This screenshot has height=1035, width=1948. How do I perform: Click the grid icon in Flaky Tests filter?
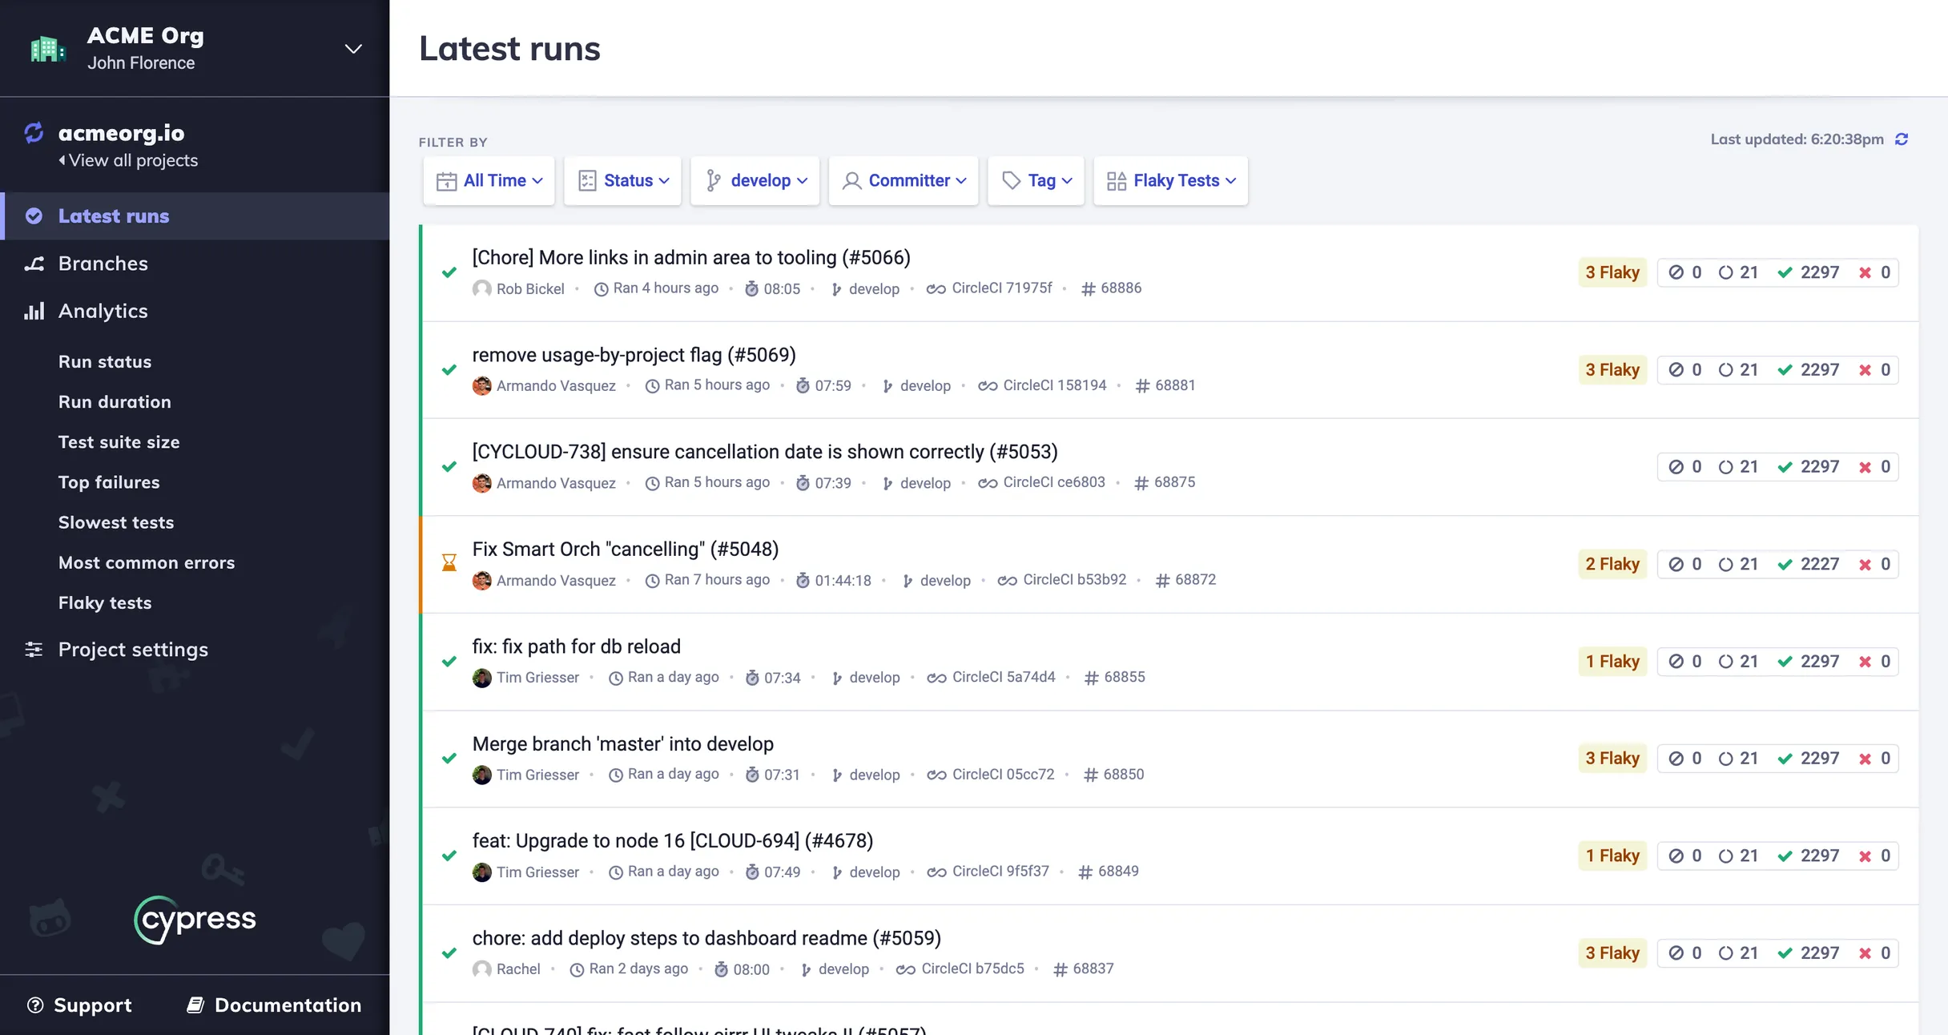pyautogui.click(x=1117, y=181)
